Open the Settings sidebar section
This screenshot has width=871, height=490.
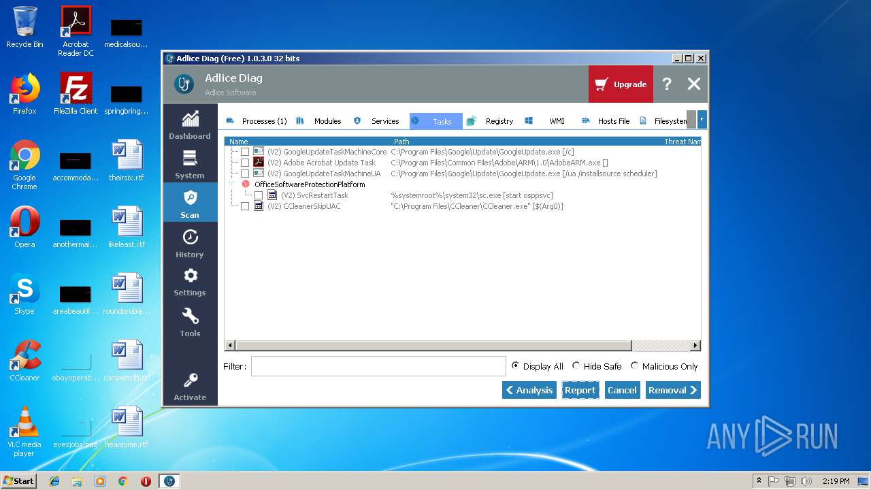click(x=190, y=281)
